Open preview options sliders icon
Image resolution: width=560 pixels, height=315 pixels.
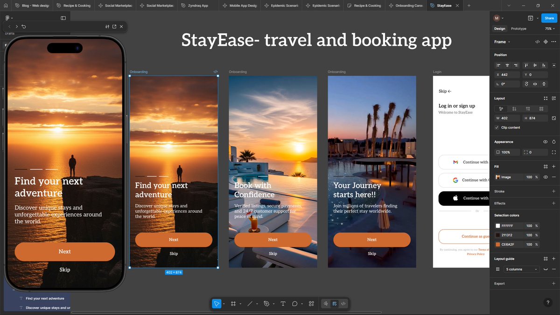click(x=107, y=27)
